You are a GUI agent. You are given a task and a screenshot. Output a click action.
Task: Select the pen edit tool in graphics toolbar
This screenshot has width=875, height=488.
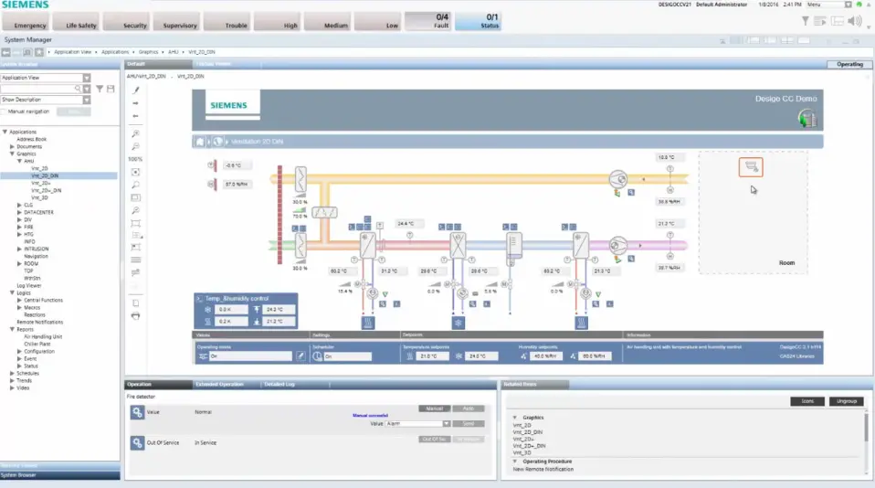click(x=135, y=90)
